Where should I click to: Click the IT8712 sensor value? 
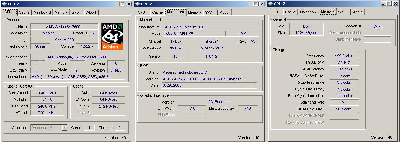tap(212, 56)
